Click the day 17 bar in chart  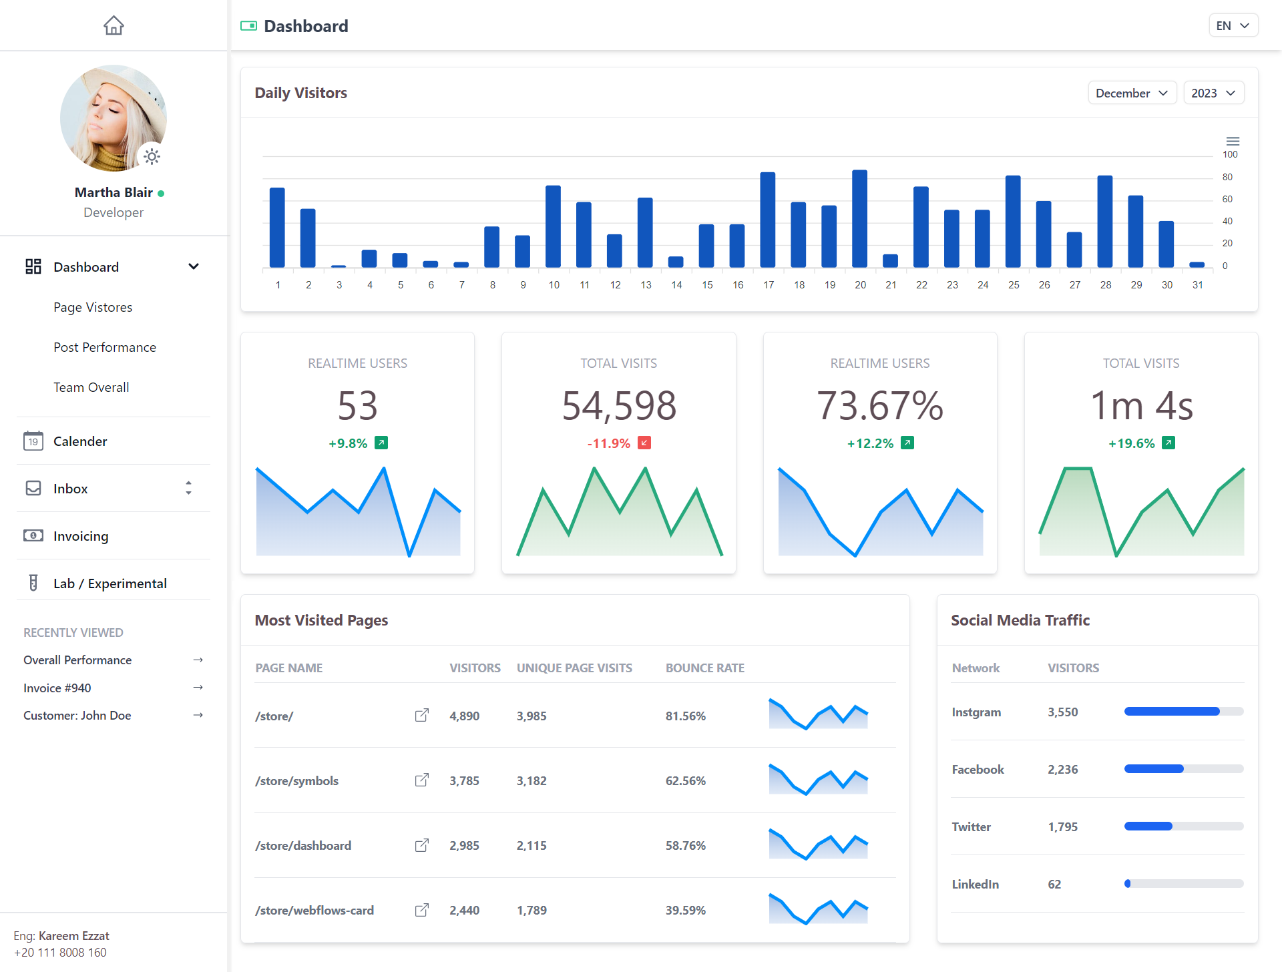pyautogui.click(x=768, y=220)
